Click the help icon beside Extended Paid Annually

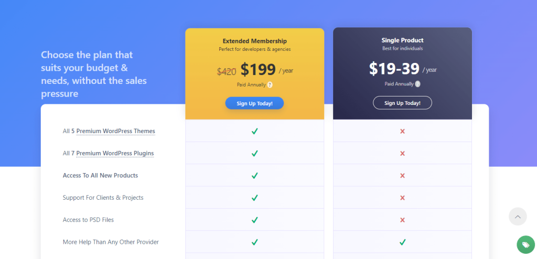click(x=270, y=84)
